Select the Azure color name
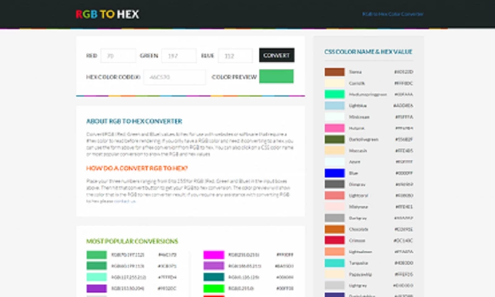Viewport: 495px width, 297px height. click(355, 161)
